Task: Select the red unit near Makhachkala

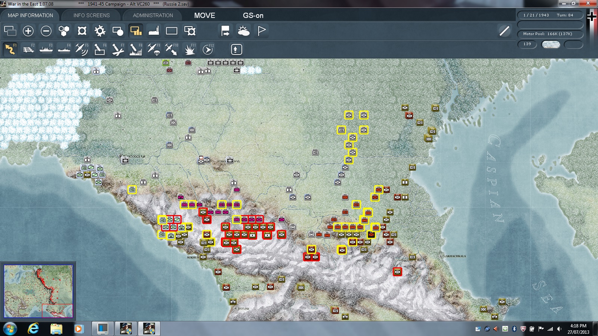Action: [397, 272]
